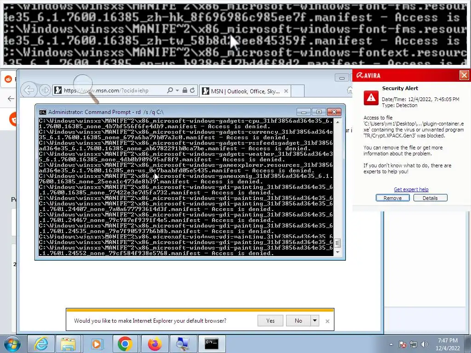Image resolution: width=471 pixels, height=353 pixels.
Task: Close the Administrator Command Prompt window
Action: tap(334, 112)
